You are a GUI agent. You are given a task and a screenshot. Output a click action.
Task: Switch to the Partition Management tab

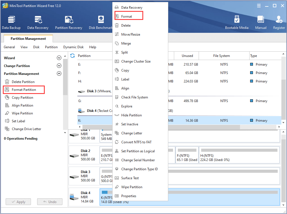pyautogui.click(x=28, y=38)
